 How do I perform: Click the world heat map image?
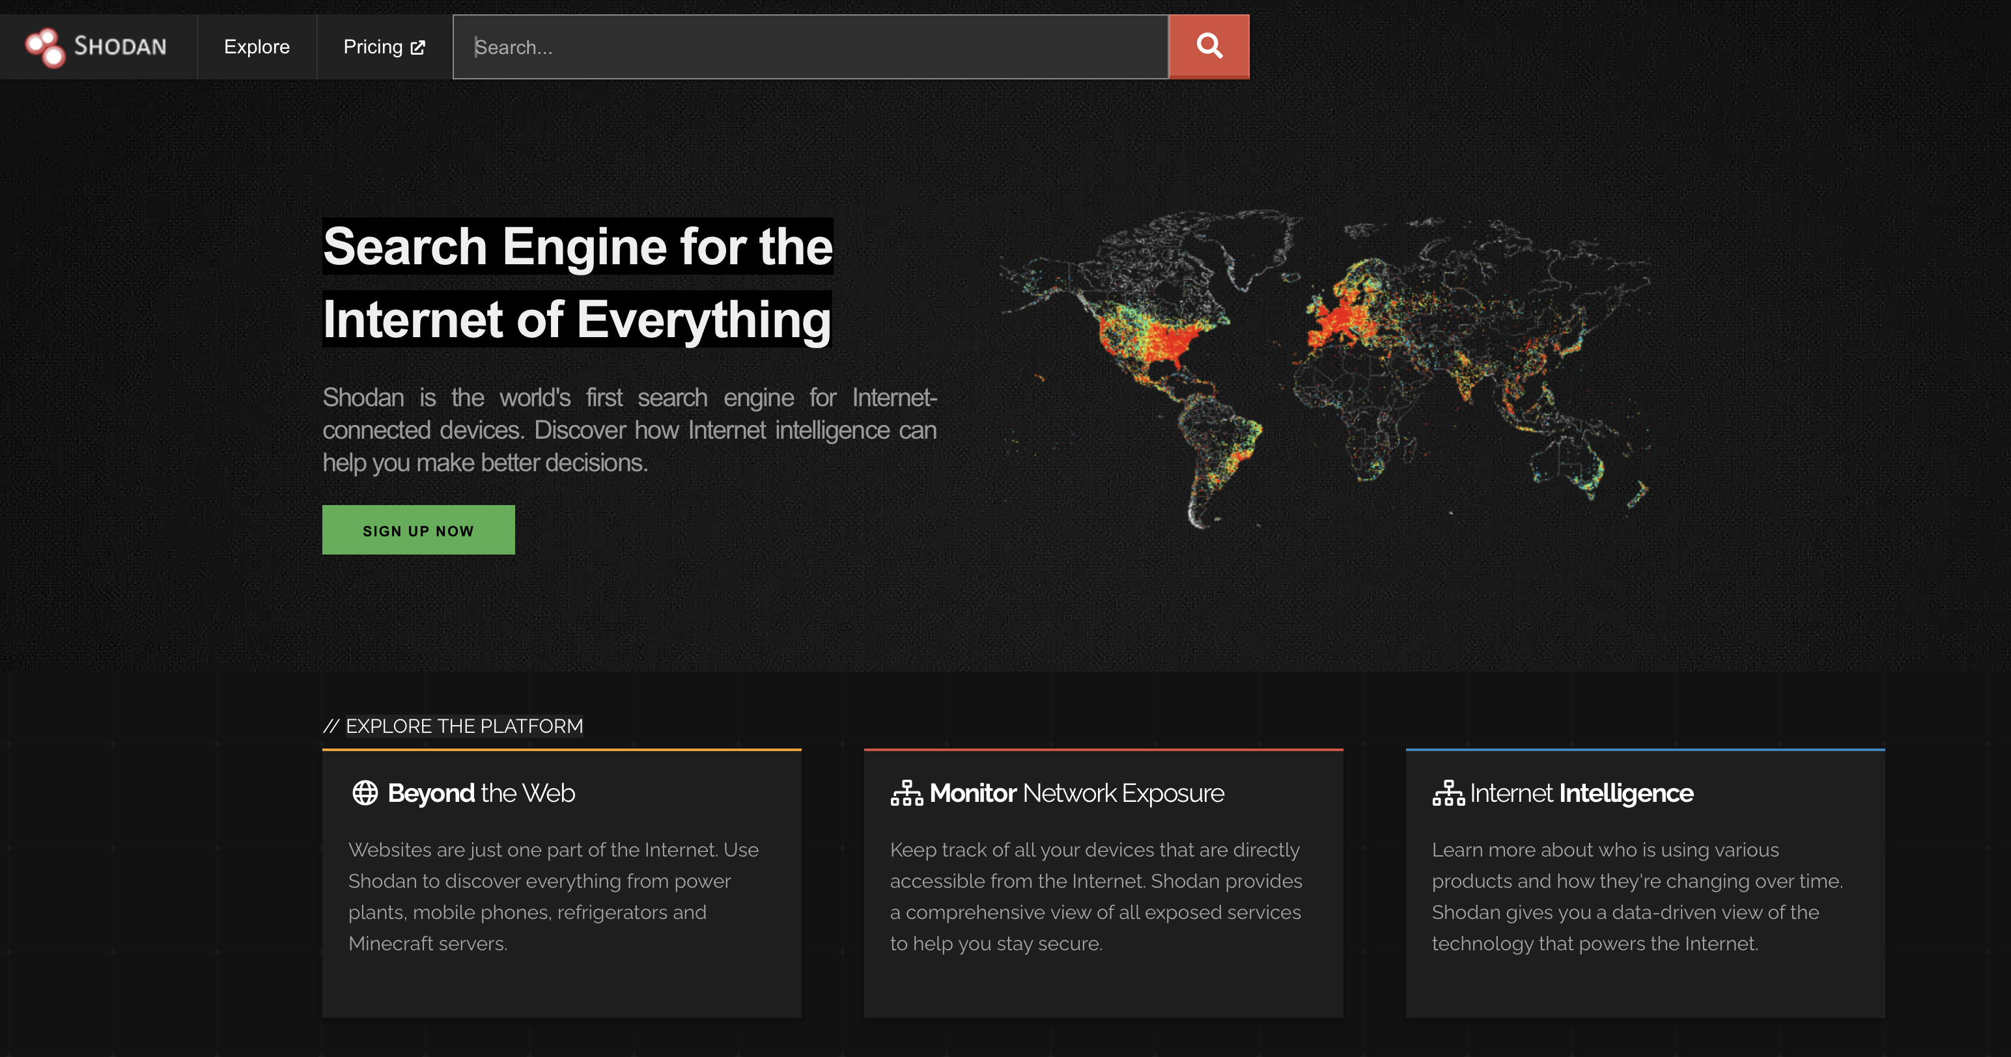(1325, 368)
